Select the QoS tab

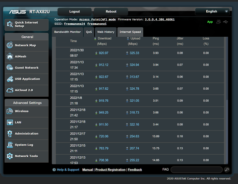(89, 32)
